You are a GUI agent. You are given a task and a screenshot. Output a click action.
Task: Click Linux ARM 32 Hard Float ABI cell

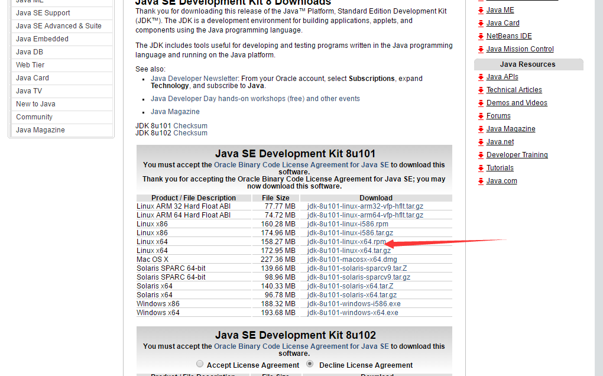click(183, 206)
